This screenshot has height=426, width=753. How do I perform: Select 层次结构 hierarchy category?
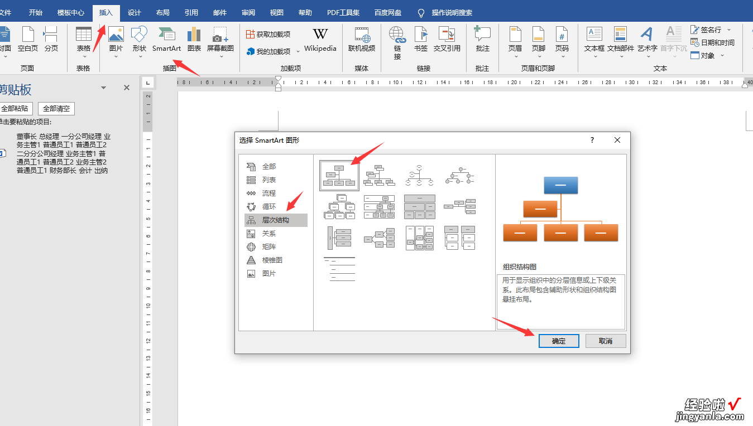276,220
